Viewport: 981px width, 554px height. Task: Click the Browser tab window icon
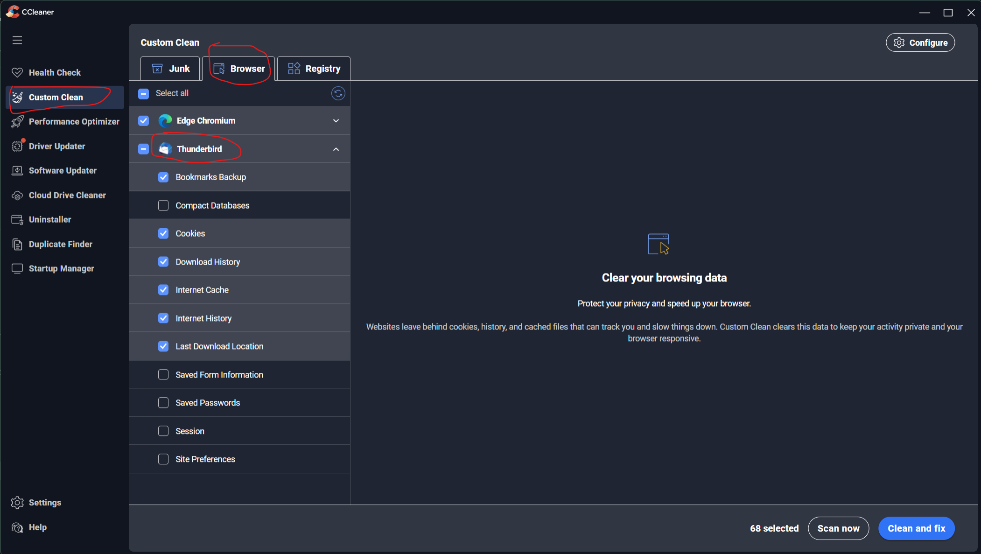219,69
